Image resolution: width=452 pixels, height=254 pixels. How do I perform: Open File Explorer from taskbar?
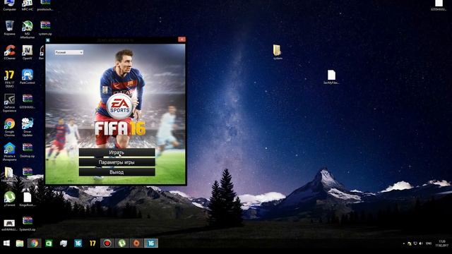[x=20, y=243]
